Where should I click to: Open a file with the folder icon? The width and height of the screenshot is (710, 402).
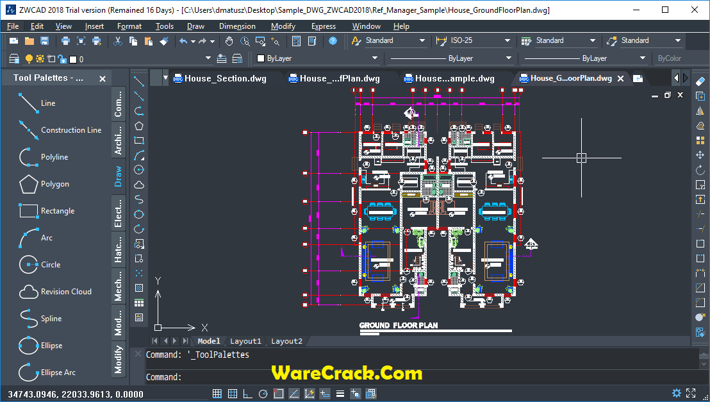[x=29, y=41]
